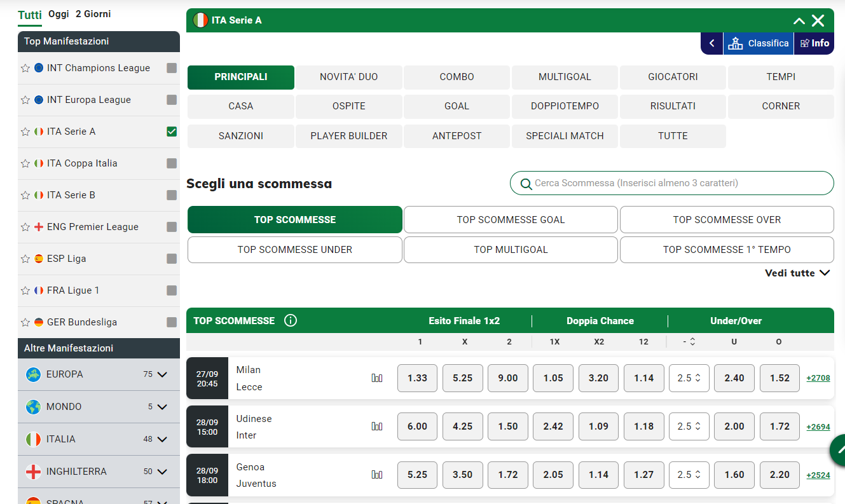Click the search magnifier in Cerca Scommessa
Viewport: 845px width, 504px height.
coord(526,182)
